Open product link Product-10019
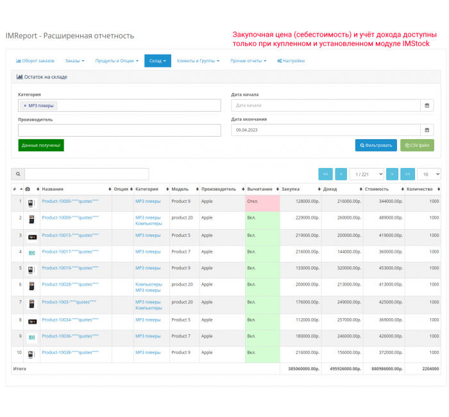This screenshot has width=449, height=417. coord(70,268)
